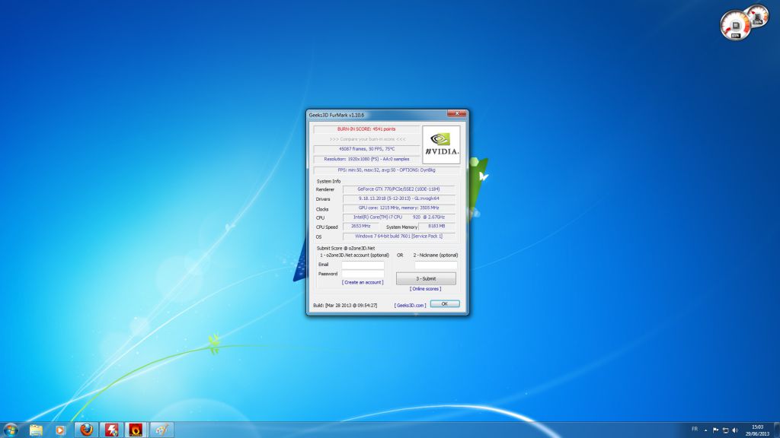The image size is (780, 438).
Task: Select the drivers value 9.18.13.2018
Action: (398, 198)
